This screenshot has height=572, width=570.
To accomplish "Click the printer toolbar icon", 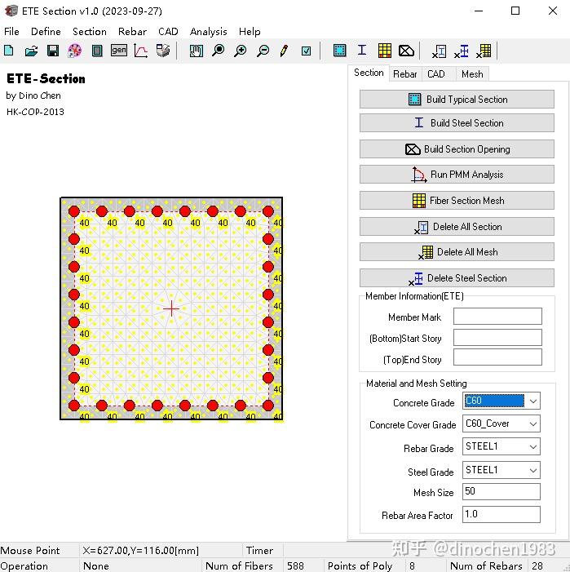I will (163, 51).
